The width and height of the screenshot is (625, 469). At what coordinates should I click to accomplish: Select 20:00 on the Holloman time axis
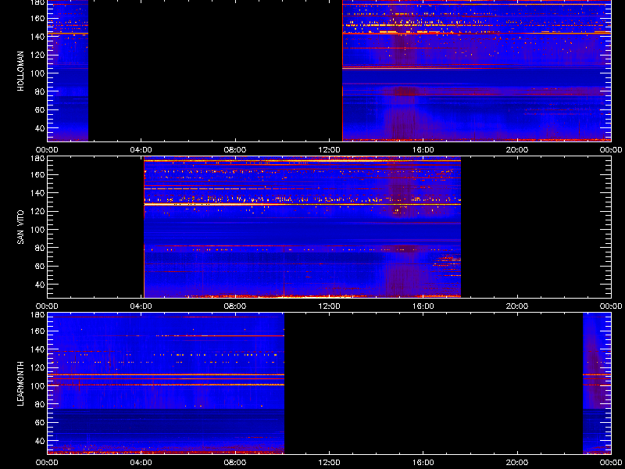click(x=517, y=150)
